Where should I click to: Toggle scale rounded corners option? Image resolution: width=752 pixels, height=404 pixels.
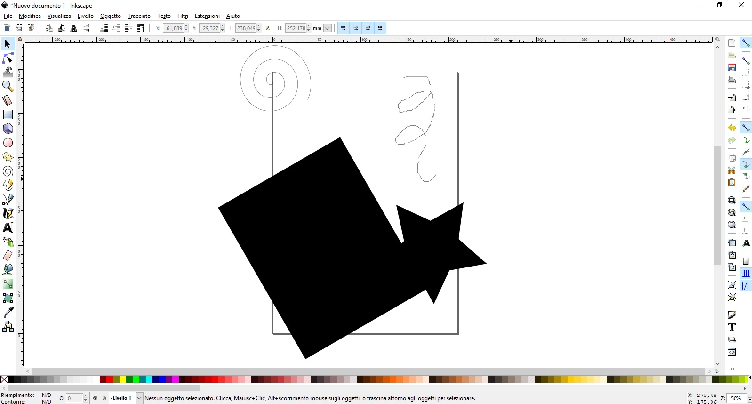356,28
